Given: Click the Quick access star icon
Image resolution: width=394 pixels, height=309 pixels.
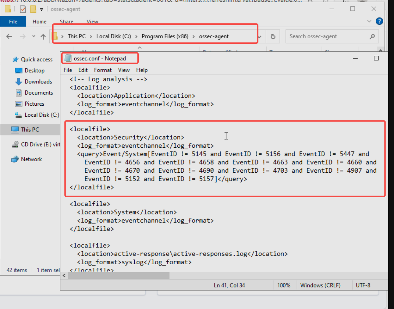Looking at the screenshot, I should (x=15, y=59).
